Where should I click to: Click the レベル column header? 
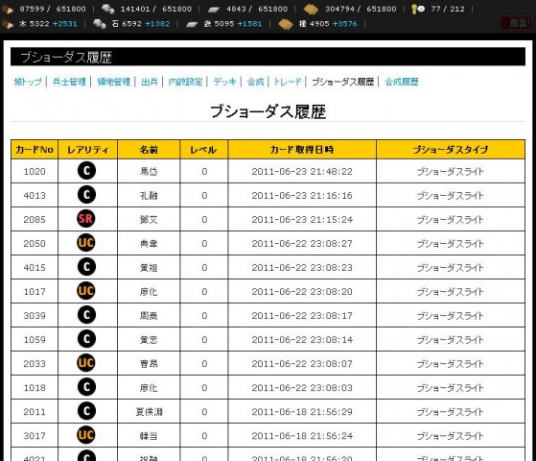click(x=203, y=149)
